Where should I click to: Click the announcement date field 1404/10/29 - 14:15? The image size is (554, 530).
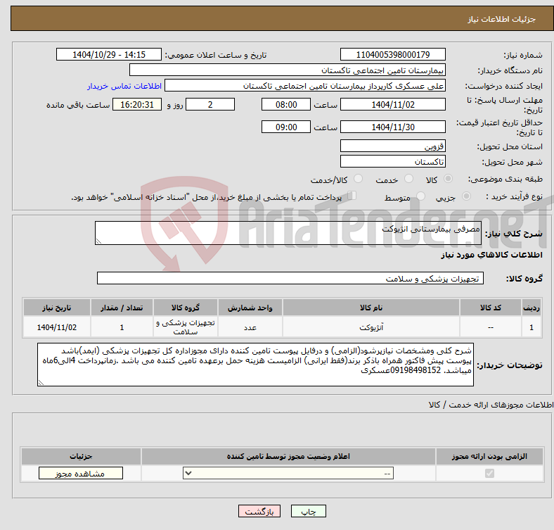pos(109,55)
